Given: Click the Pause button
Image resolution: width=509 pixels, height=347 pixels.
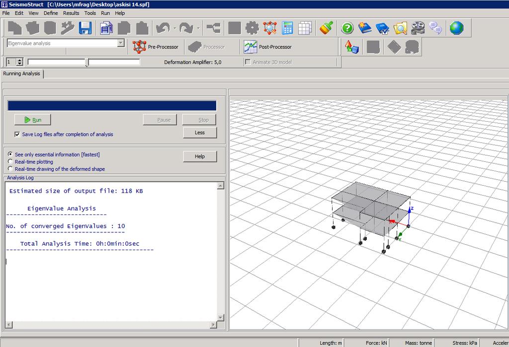Looking at the screenshot, I should click(x=160, y=120).
